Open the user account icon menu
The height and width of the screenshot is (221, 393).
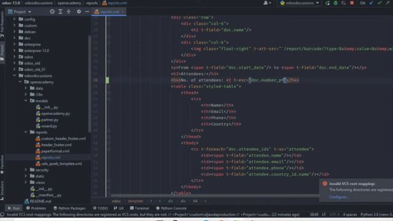pyautogui.click(x=267, y=3)
